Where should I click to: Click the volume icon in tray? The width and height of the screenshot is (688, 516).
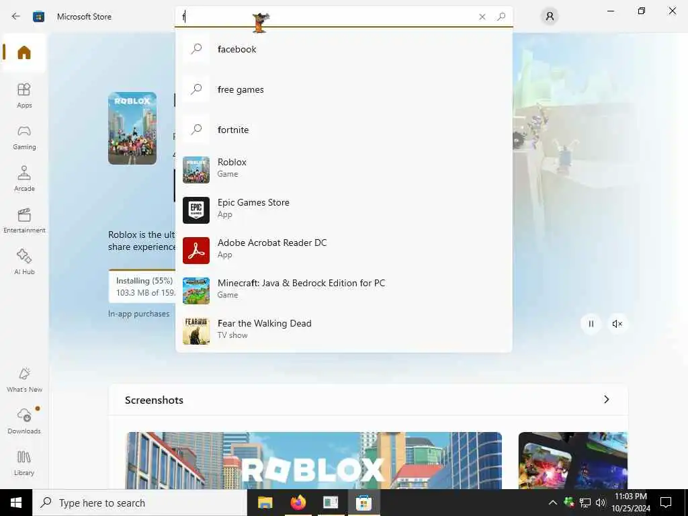pos(601,503)
